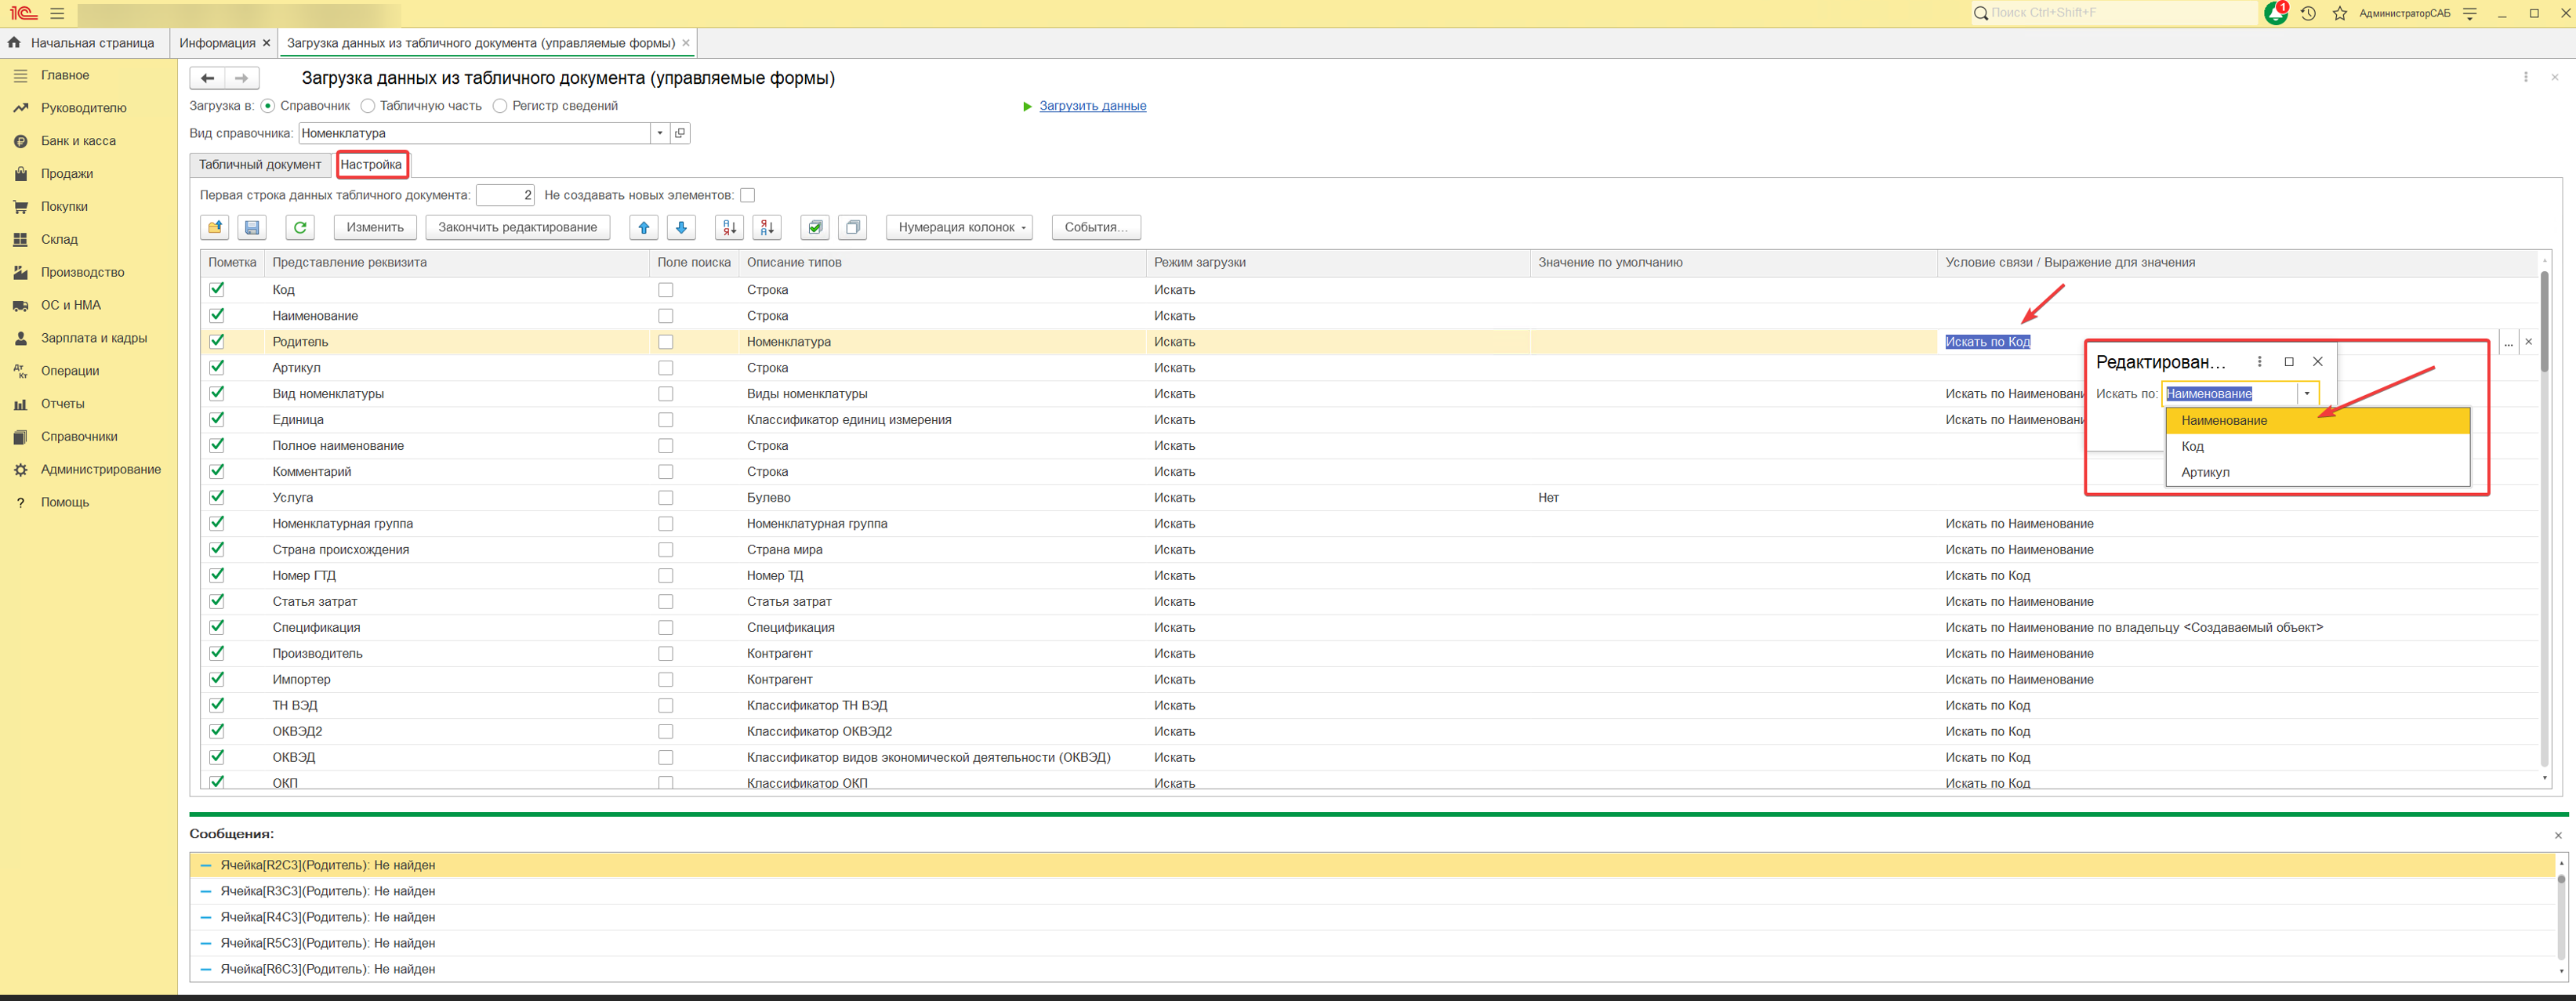The height and width of the screenshot is (1001, 2576).
Task: Sort rows ascending А-Я
Action: tap(729, 227)
